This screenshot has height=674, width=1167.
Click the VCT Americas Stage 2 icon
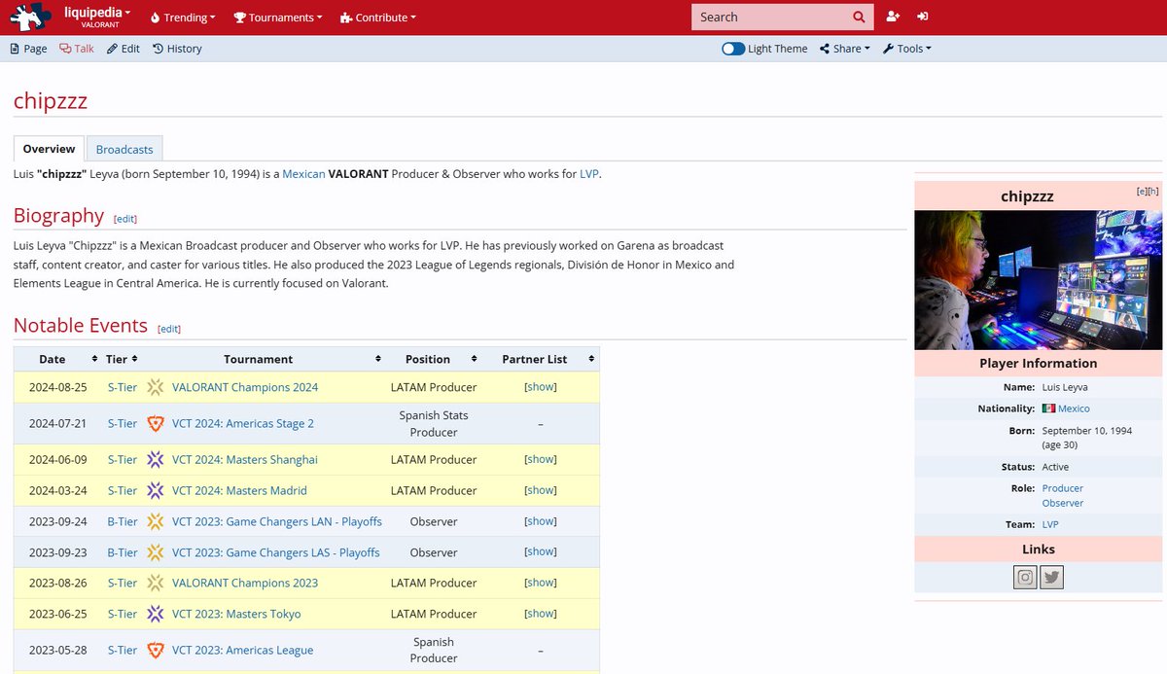coord(156,423)
